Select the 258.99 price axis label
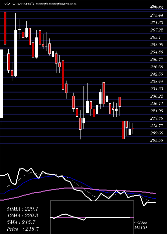This screenshot has height=234, width=167. (x=157, y=44)
